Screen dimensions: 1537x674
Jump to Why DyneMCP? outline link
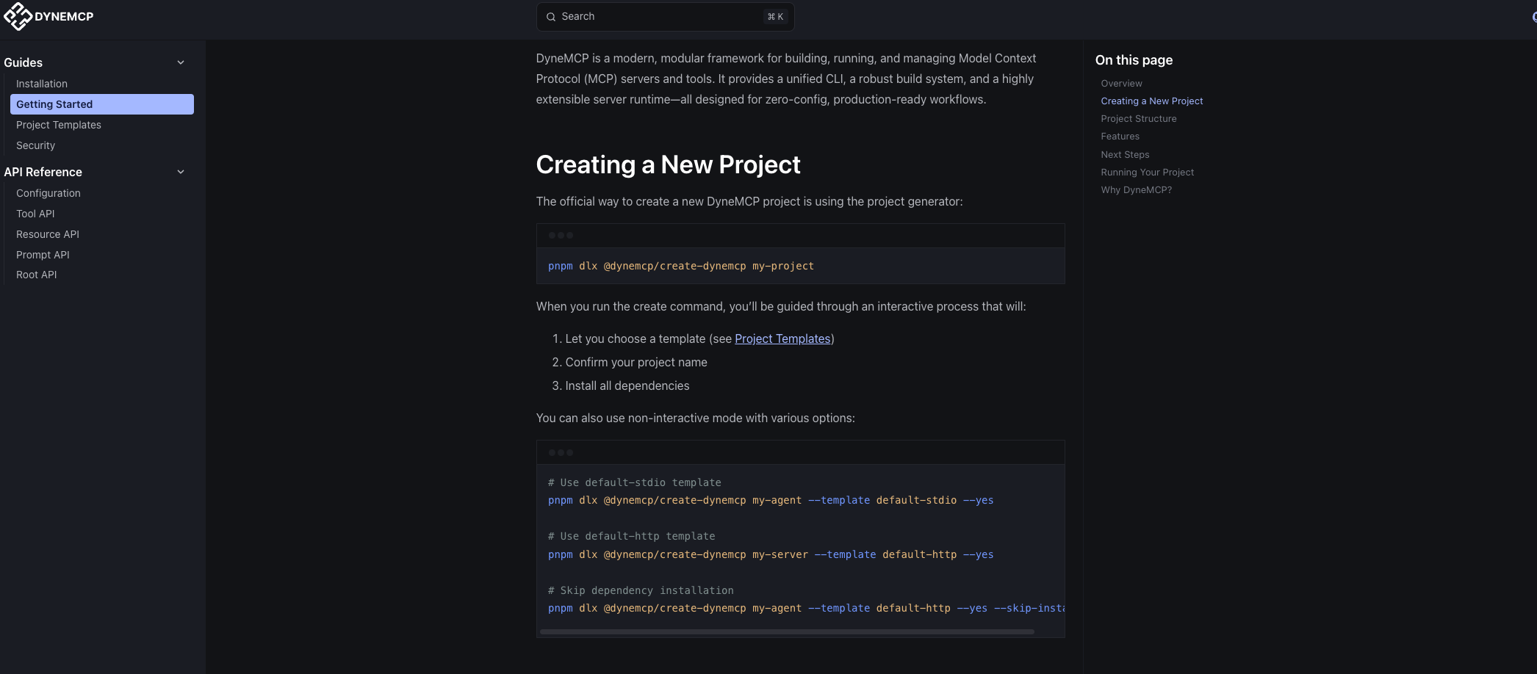point(1136,190)
